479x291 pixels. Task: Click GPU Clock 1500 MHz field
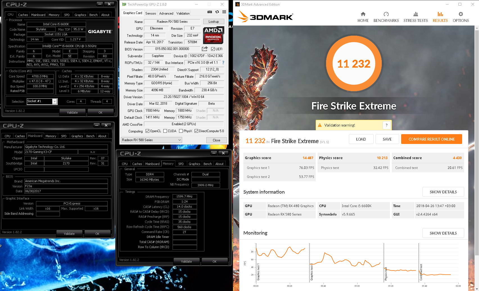[152, 111]
